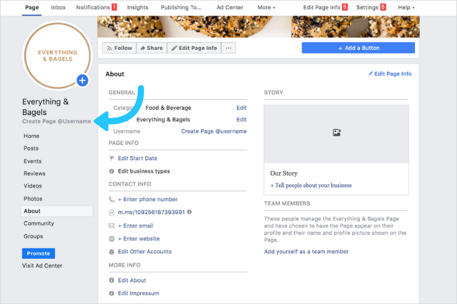
Task: Click the Promote button
Action: coord(38,254)
